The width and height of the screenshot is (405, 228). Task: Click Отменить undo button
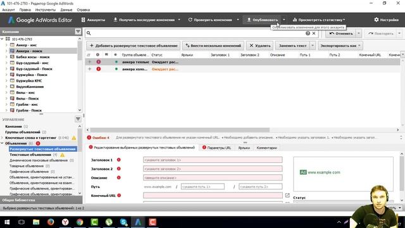(x=340, y=34)
